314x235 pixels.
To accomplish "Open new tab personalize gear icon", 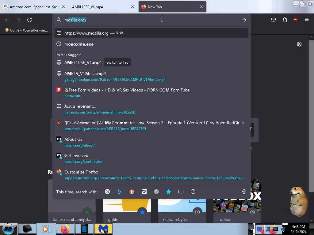I will (299, 44).
